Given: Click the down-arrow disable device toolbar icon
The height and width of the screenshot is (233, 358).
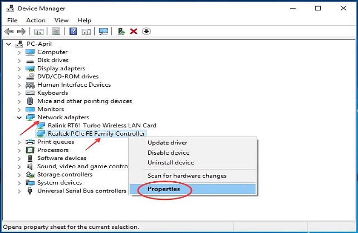Looking at the screenshot, I should click(x=146, y=31).
